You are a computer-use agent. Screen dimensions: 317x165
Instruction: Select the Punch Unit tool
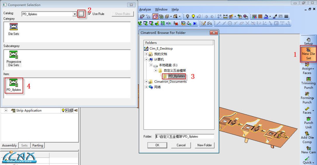tap(308, 123)
